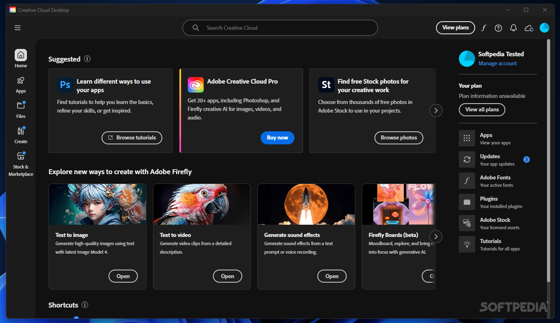Click View all plans button
This screenshot has width=560, height=323.
pos(482,110)
